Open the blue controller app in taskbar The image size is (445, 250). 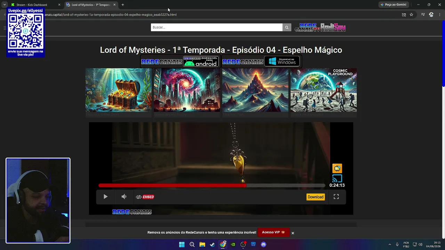(x=253, y=244)
